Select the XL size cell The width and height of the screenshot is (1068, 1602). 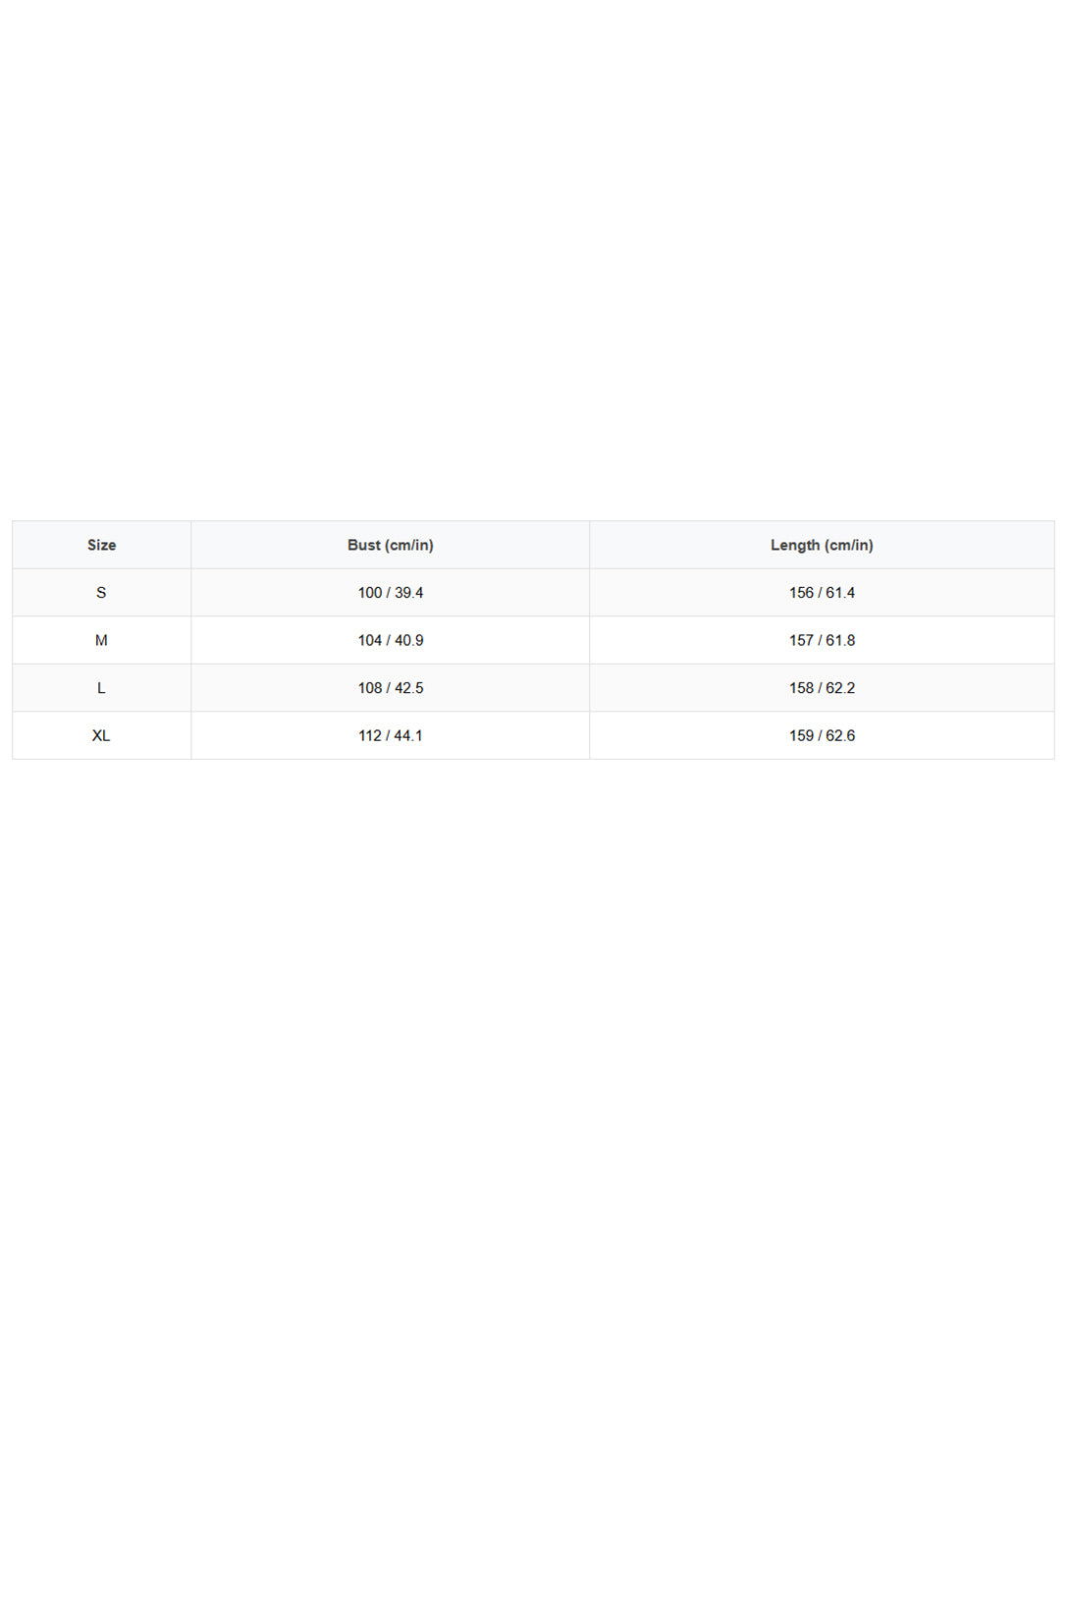[101, 735]
